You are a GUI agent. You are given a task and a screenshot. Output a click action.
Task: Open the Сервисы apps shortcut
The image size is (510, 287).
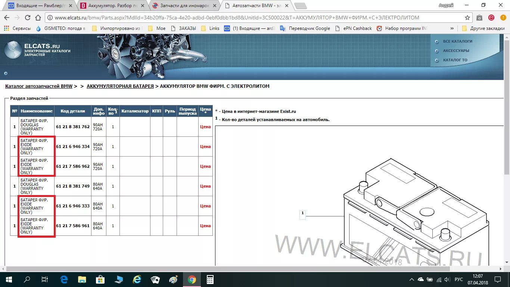17,28
